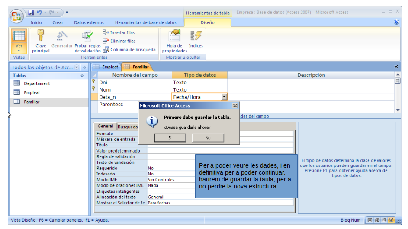Image resolution: width=408 pixels, height=229 pixels.
Task: Undo with the quick access arrow
Action: point(39,12)
